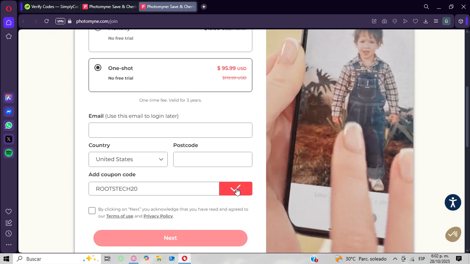Open the Opera start page home icon
This screenshot has width=470, height=264.
click(9, 23)
